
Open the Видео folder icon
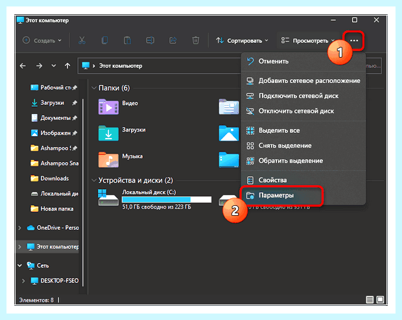[x=108, y=107]
